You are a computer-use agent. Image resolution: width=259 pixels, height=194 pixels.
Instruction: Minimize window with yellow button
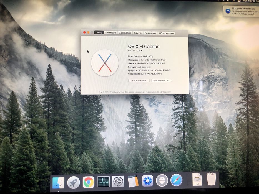coord(88,32)
